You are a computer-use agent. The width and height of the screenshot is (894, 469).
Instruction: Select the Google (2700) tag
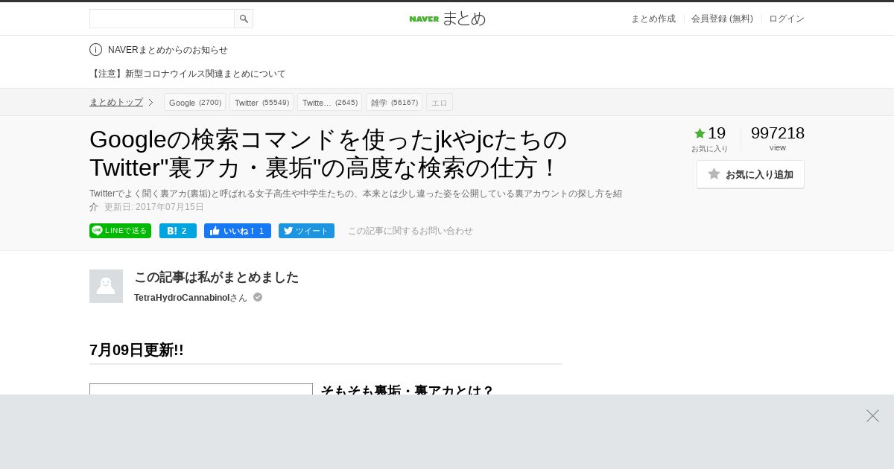pyautogui.click(x=194, y=102)
